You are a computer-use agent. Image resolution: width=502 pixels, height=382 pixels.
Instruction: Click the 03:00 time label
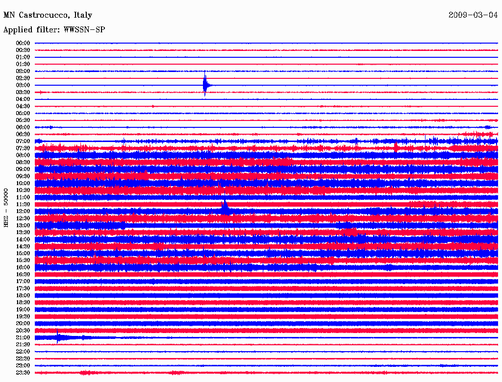(23, 85)
